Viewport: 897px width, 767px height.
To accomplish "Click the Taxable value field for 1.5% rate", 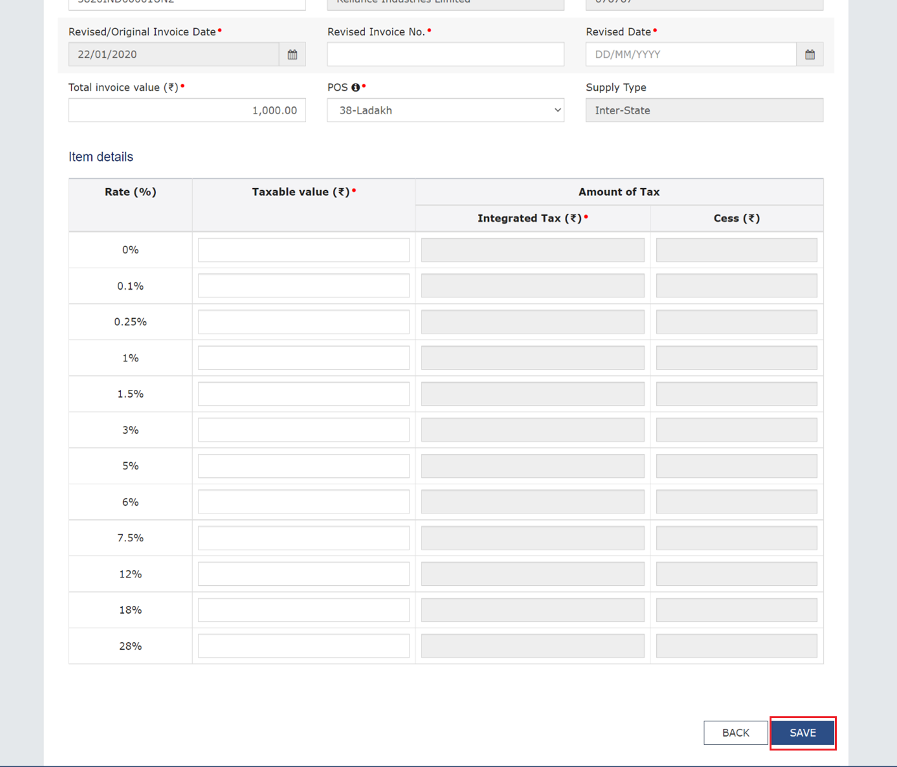I will tap(303, 393).
